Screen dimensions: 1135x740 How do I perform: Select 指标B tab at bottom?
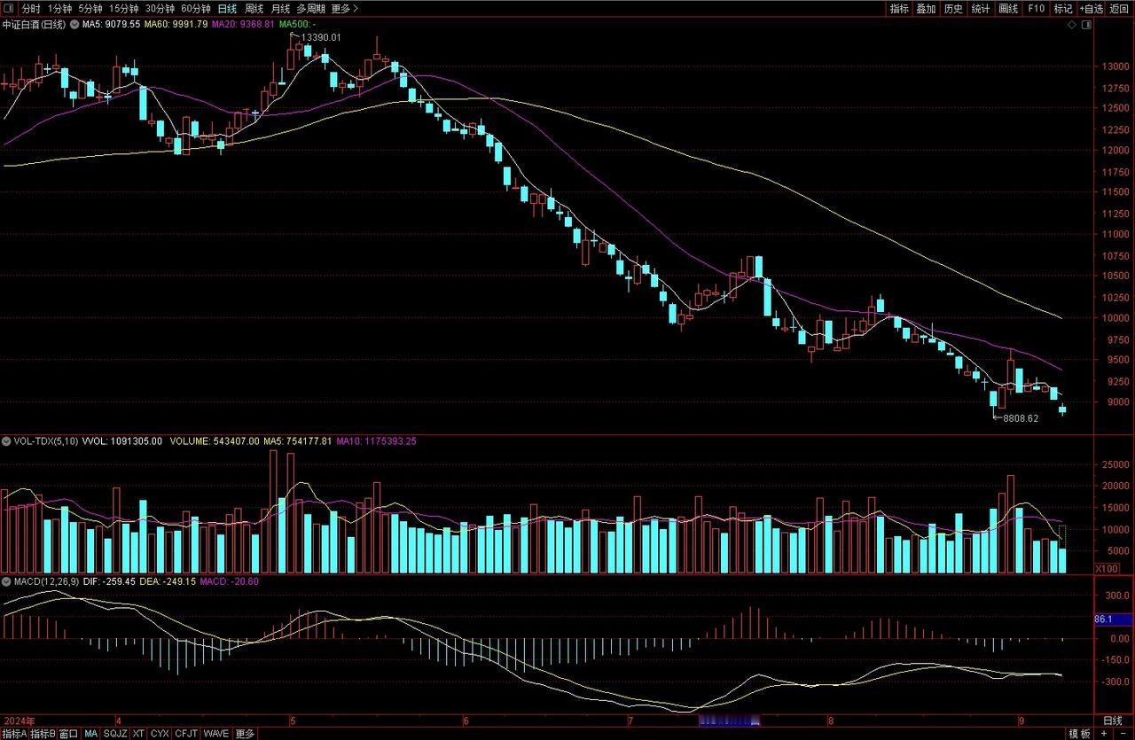[43, 734]
